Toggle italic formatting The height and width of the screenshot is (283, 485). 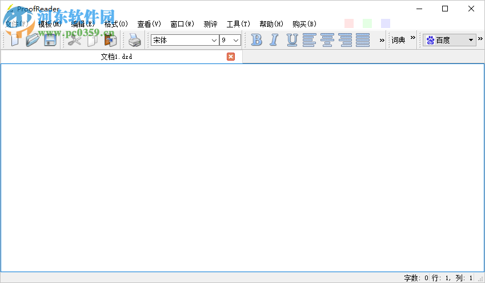pyautogui.click(x=274, y=40)
